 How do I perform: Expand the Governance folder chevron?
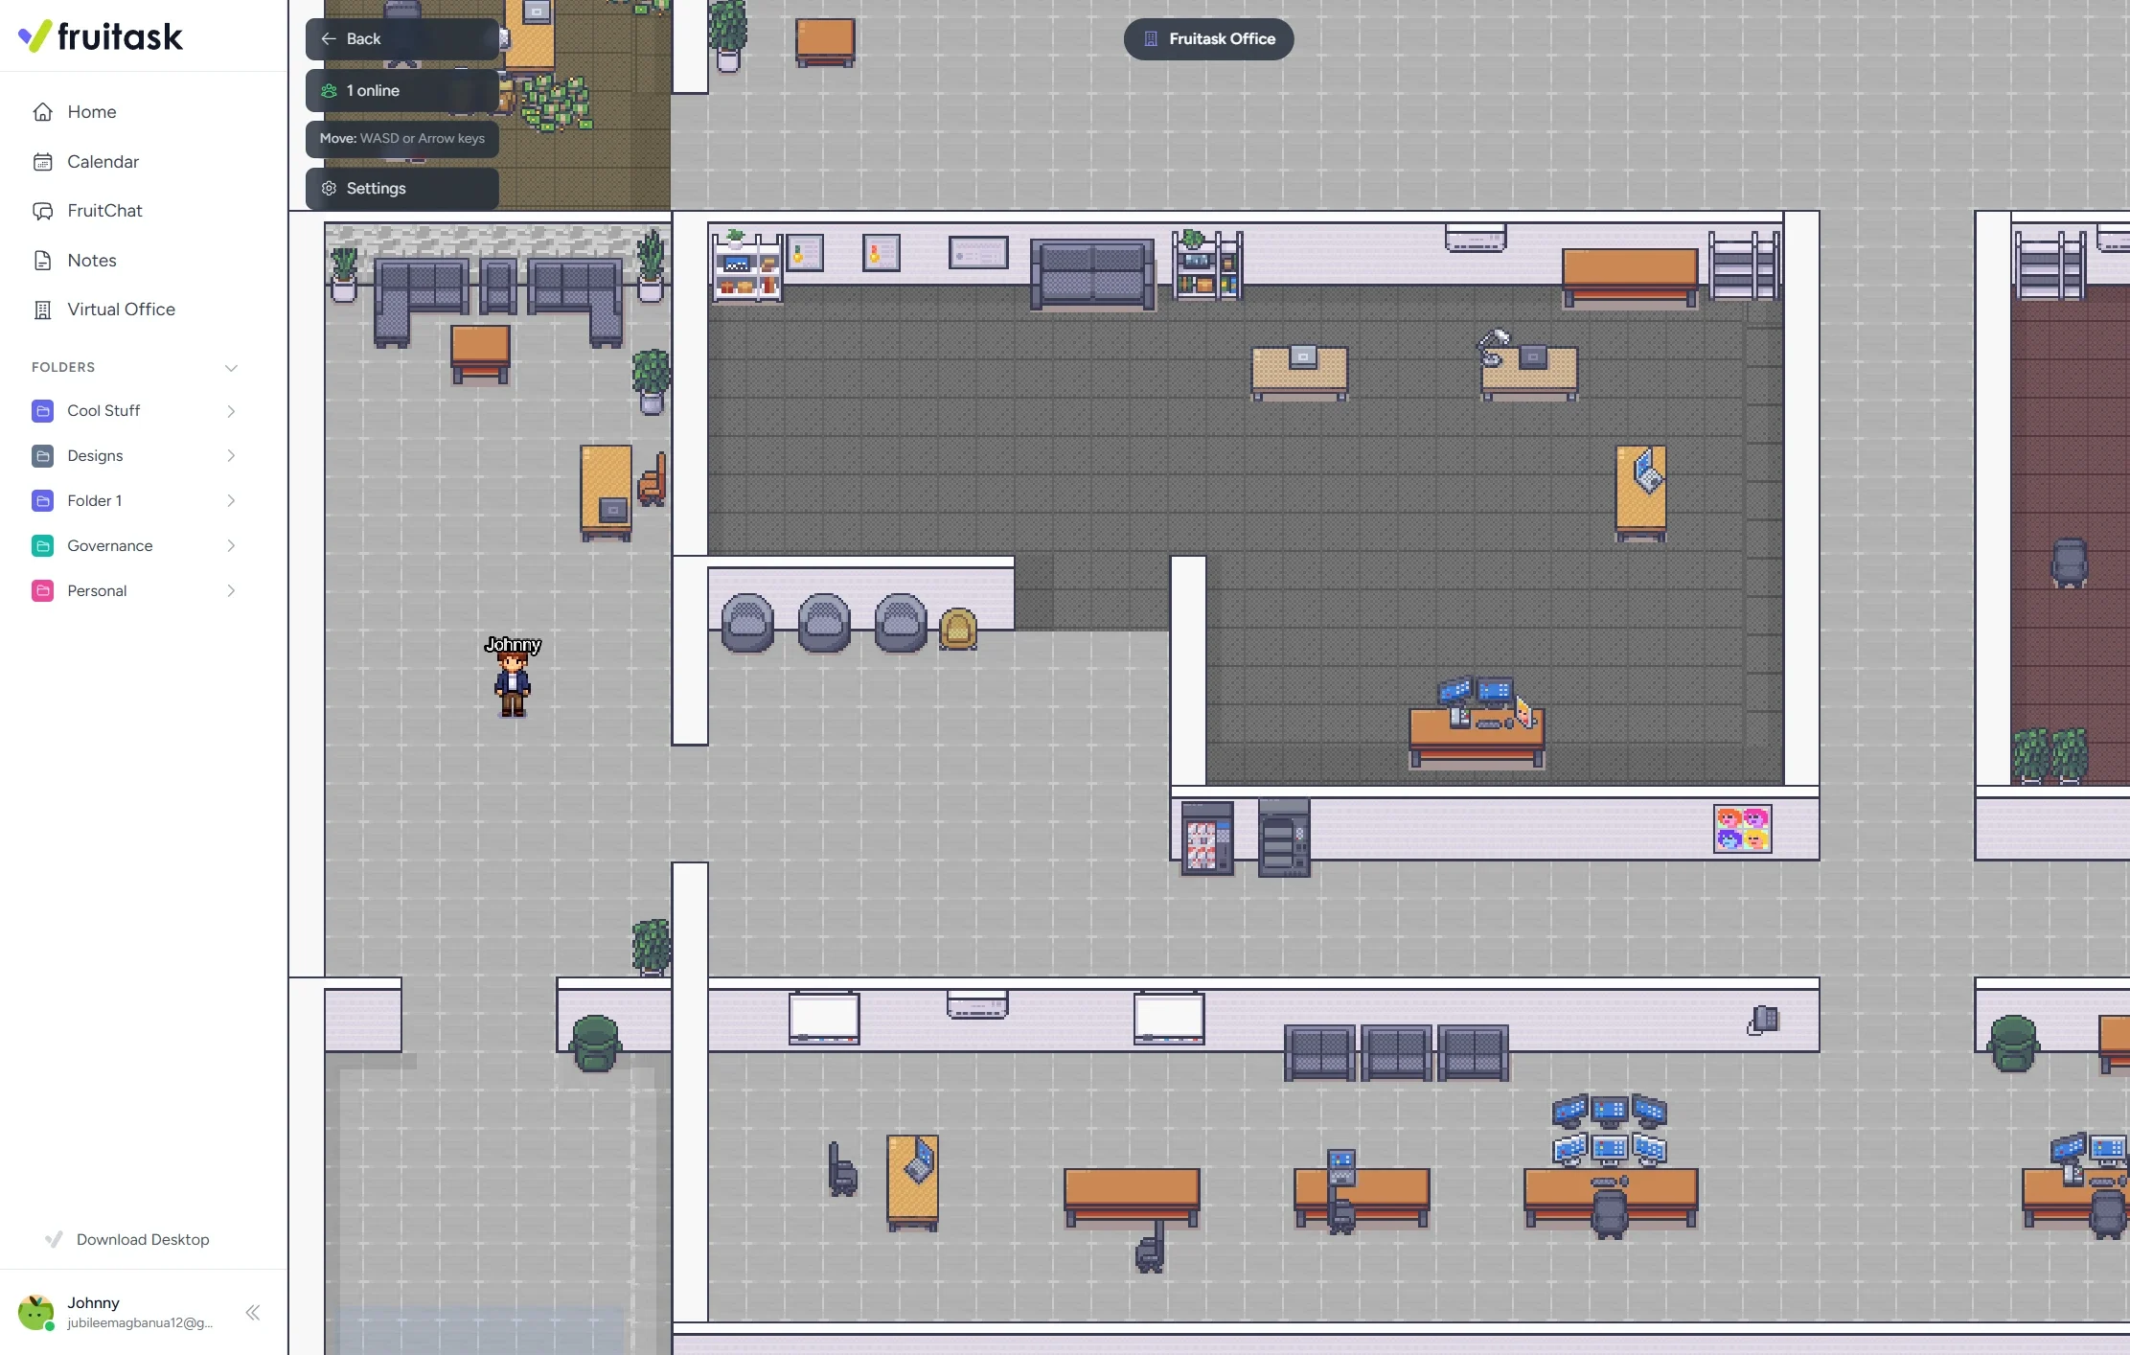point(231,546)
